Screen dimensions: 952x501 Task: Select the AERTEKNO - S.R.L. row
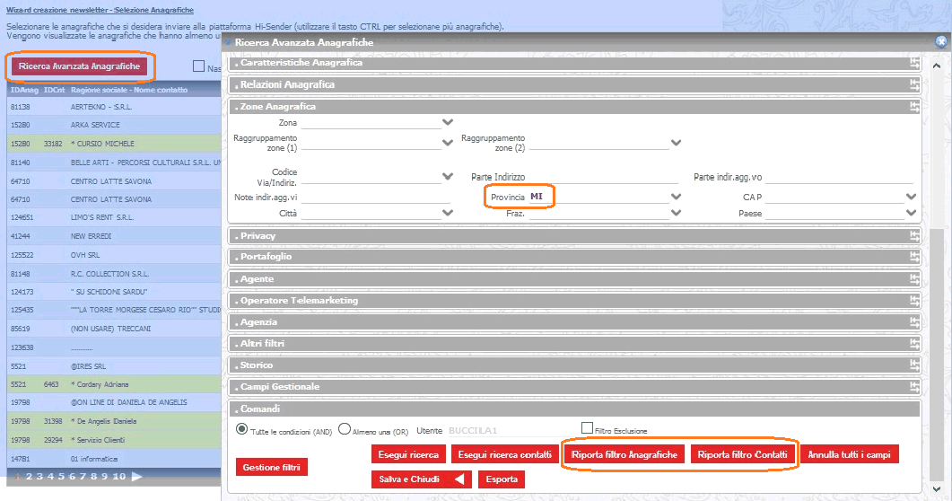tap(114, 107)
